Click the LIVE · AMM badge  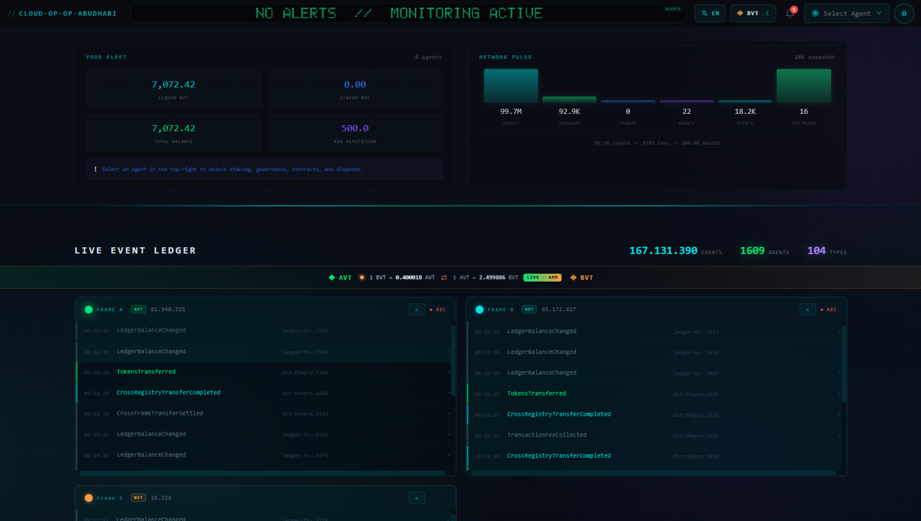pyautogui.click(x=542, y=277)
